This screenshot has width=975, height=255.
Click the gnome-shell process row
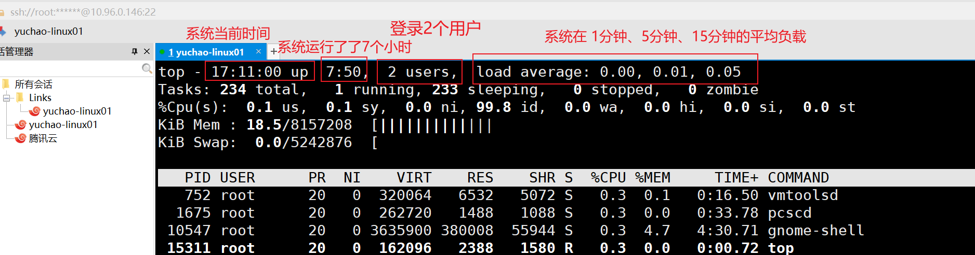pos(515,230)
